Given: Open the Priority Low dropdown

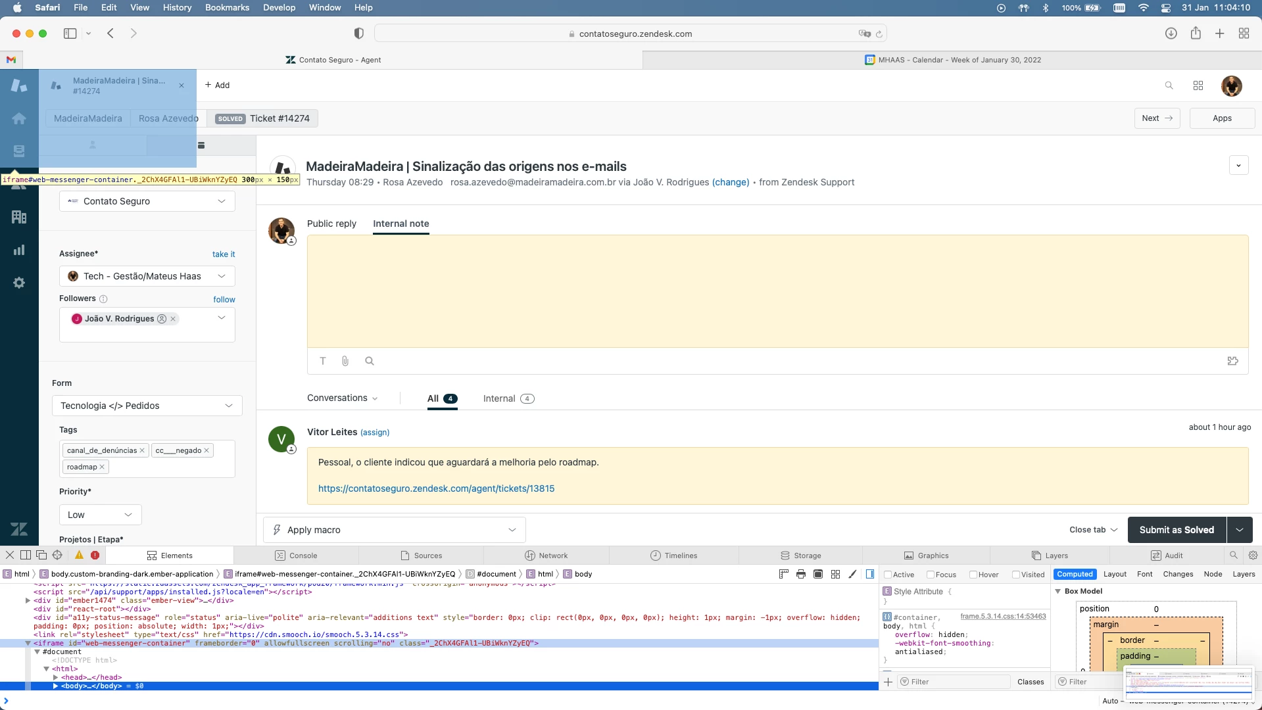Looking at the screenshot, I should pyautogui.click(x=101, y=515).
